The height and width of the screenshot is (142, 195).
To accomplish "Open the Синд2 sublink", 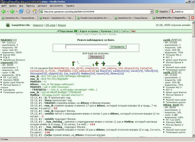I will point(93,34).
